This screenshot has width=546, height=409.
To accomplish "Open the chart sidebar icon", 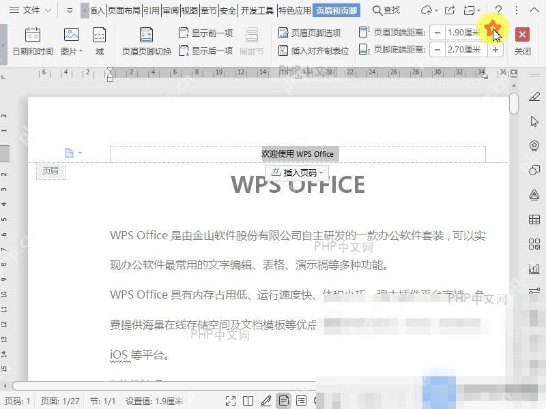I will tap(534, 269).
